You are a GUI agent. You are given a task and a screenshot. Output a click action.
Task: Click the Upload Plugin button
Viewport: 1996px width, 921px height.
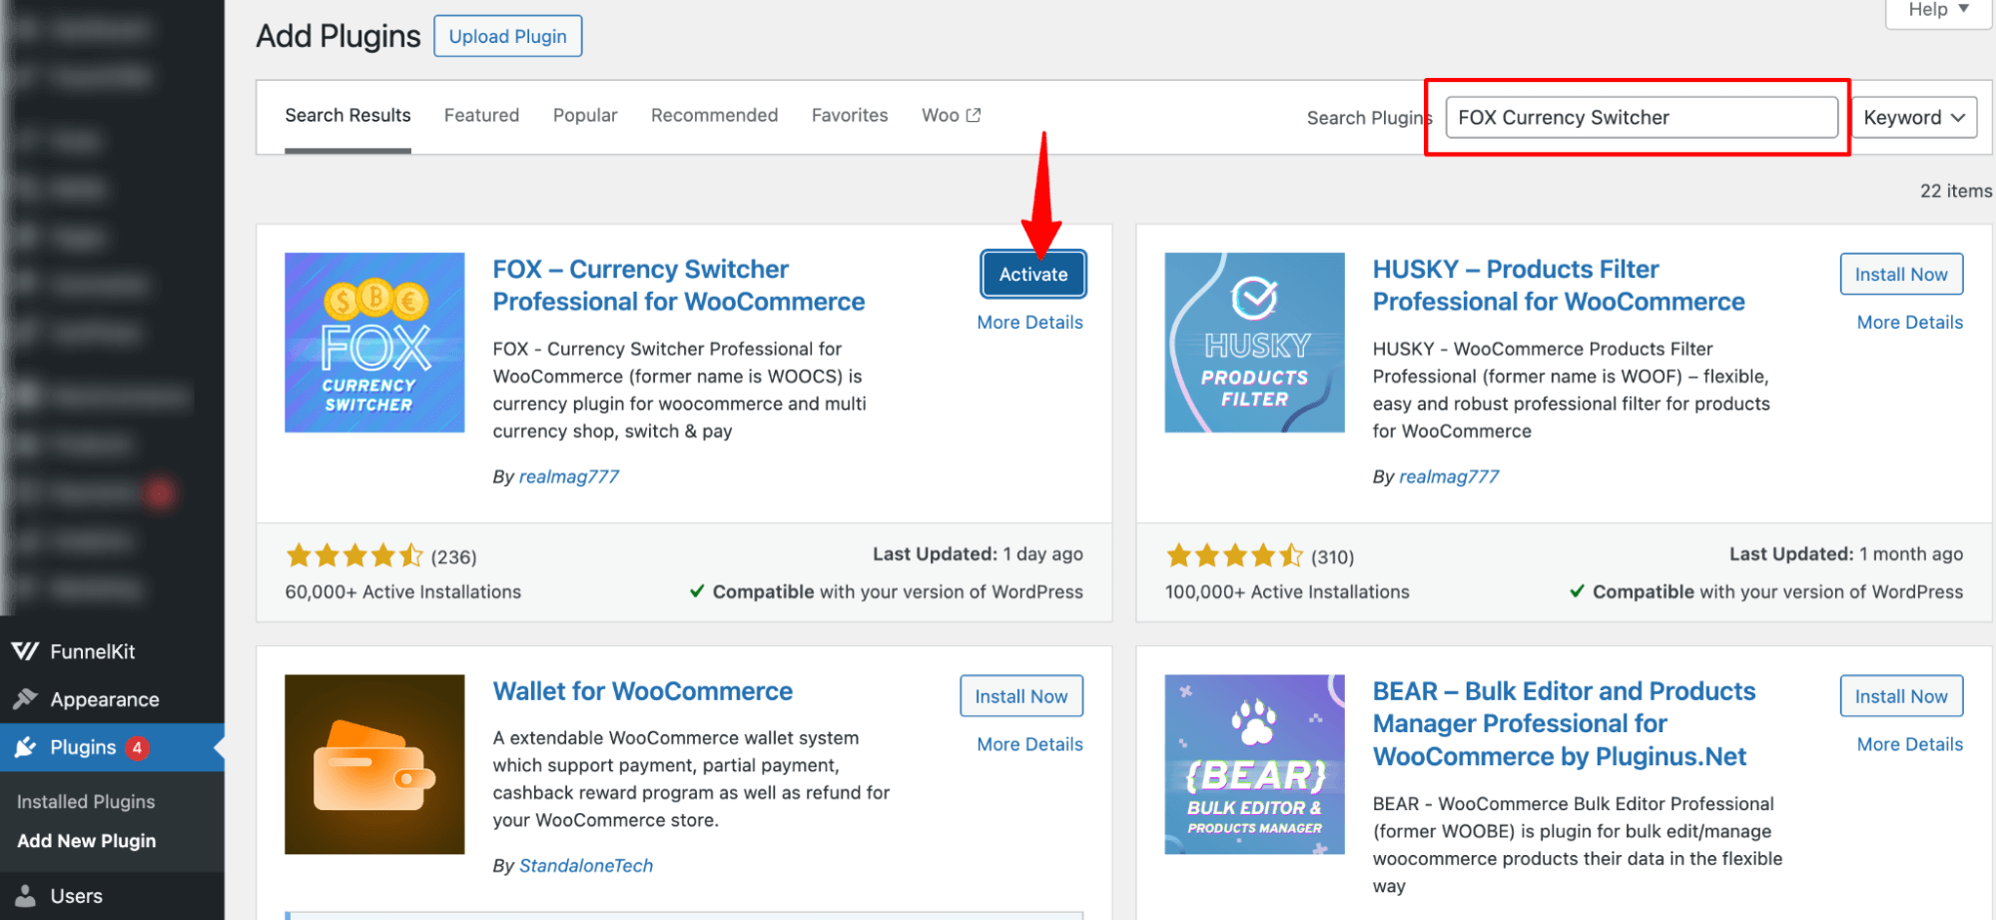click(507, 36)
